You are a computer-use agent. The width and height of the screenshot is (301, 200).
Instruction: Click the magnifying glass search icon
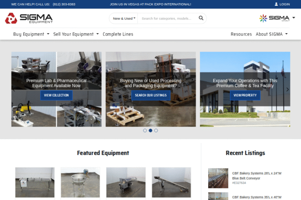tap(201, 18)
